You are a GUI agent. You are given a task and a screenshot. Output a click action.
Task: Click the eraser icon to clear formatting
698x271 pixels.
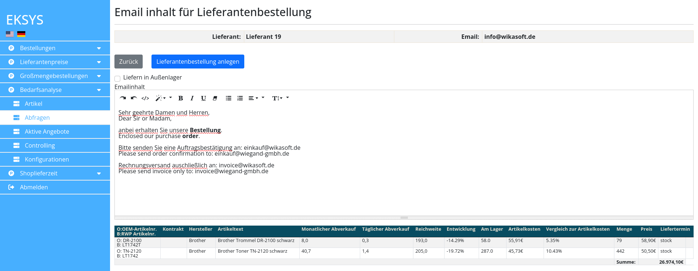215,98
